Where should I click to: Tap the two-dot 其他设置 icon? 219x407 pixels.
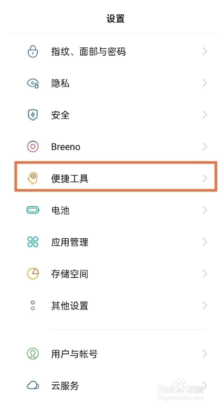(33, 305)
